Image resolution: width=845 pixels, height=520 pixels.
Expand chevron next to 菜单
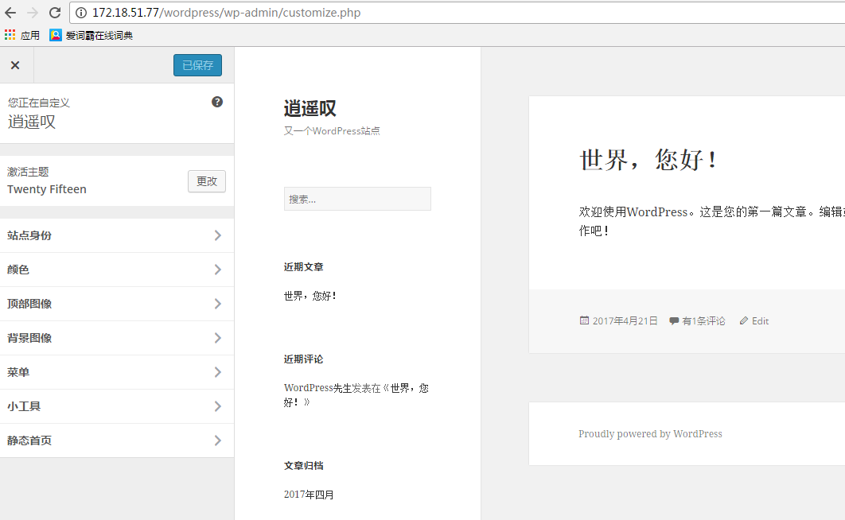coord(218,372)
